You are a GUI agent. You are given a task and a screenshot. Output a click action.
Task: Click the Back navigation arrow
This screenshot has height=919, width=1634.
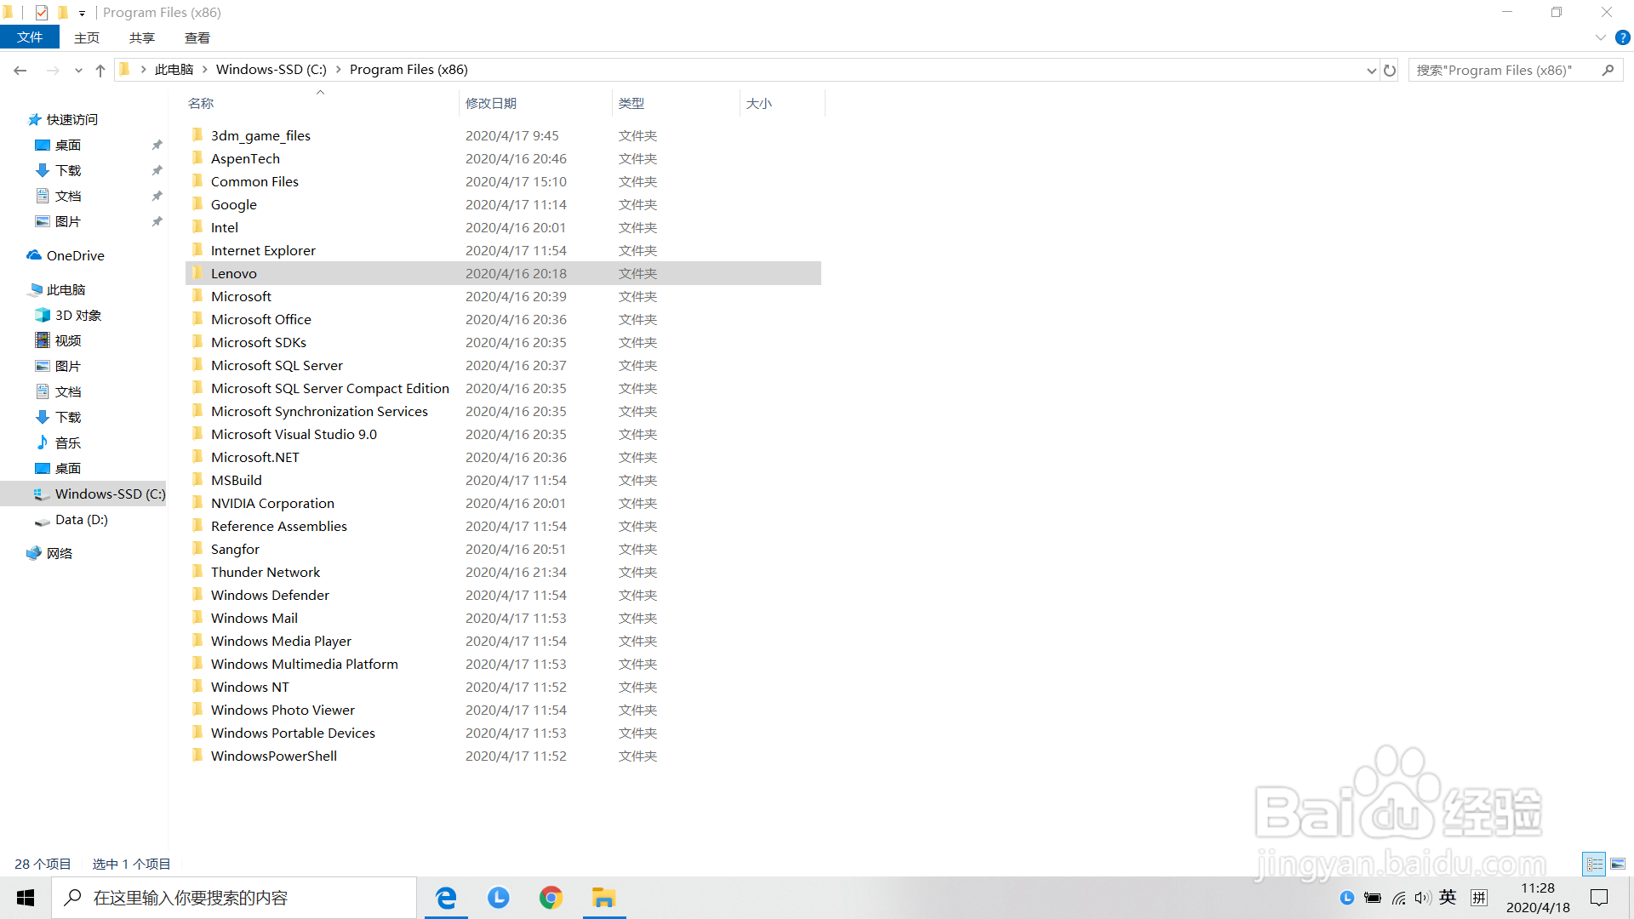20,71
